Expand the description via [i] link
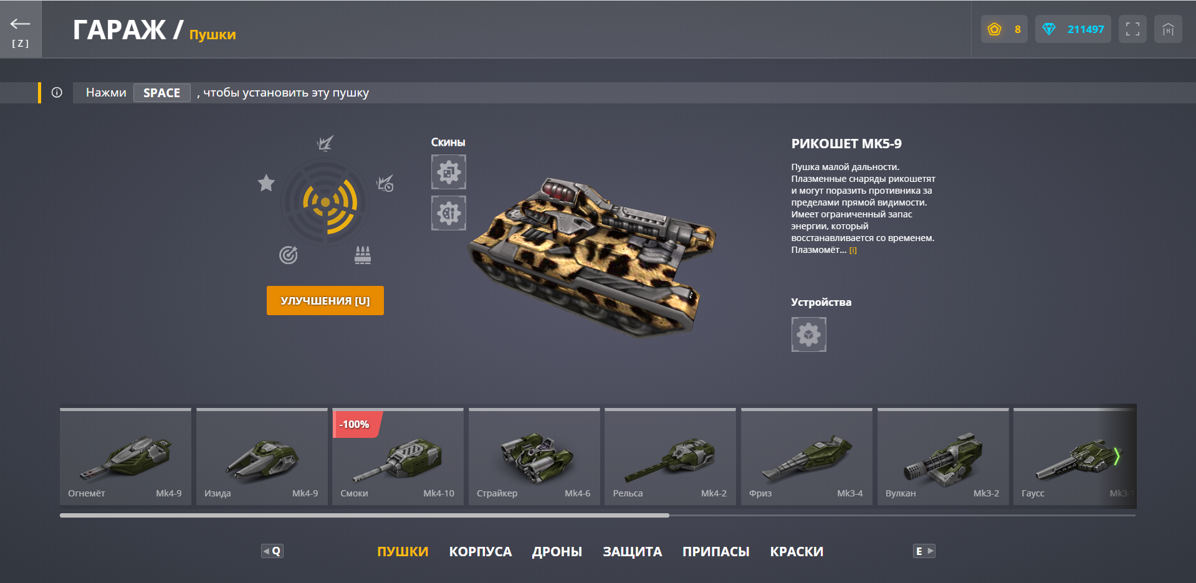Screen dimensions: 1196x583 (853, 250)
